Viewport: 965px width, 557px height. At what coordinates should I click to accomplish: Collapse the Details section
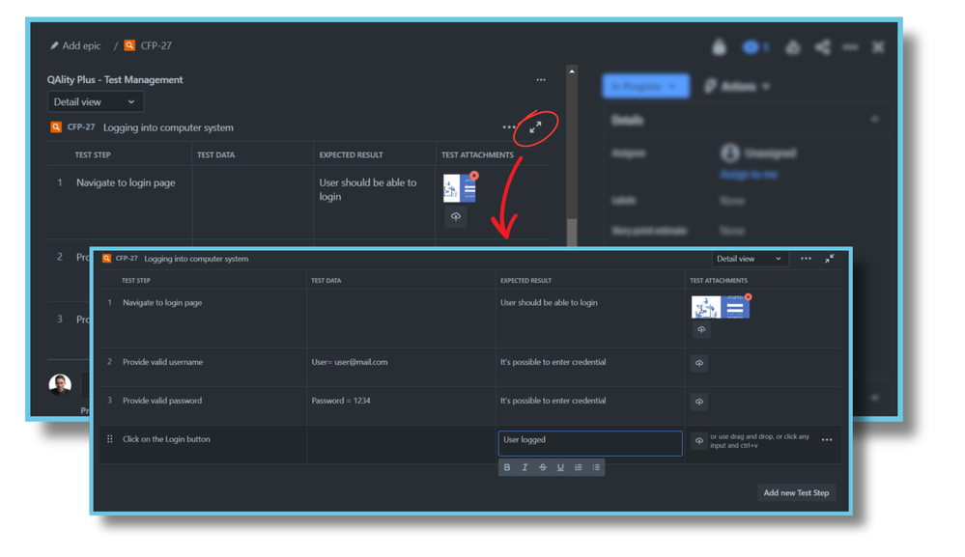874,120
